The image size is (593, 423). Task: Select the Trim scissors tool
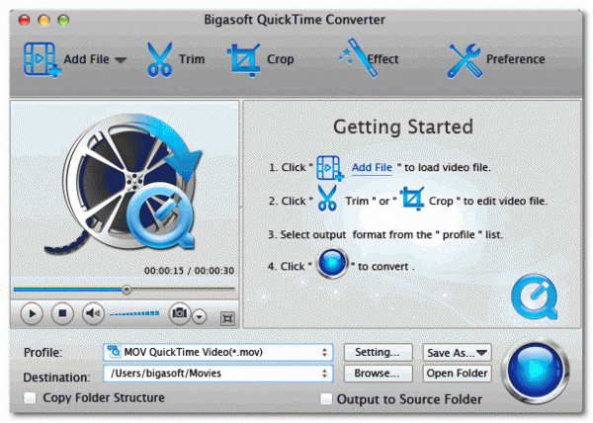[159, 59]
